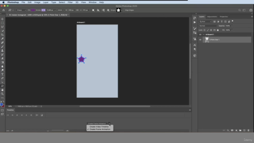Open the Apple menu
The image size is (254, 143).
[x=4, y=2]
